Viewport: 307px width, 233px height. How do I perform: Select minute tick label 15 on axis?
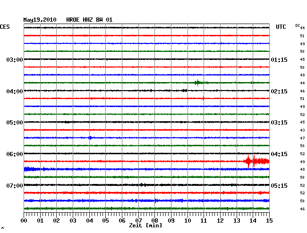click(x=269, y=220)
